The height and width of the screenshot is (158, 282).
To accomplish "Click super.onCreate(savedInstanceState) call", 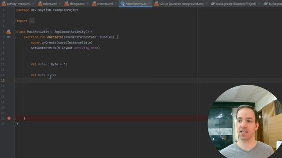I will [62, 43].
